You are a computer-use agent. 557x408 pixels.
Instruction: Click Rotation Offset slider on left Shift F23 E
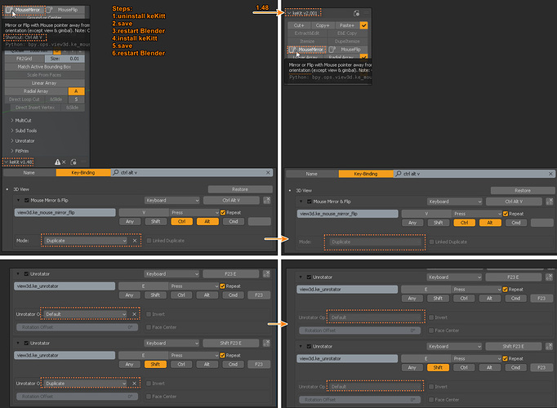77,397
